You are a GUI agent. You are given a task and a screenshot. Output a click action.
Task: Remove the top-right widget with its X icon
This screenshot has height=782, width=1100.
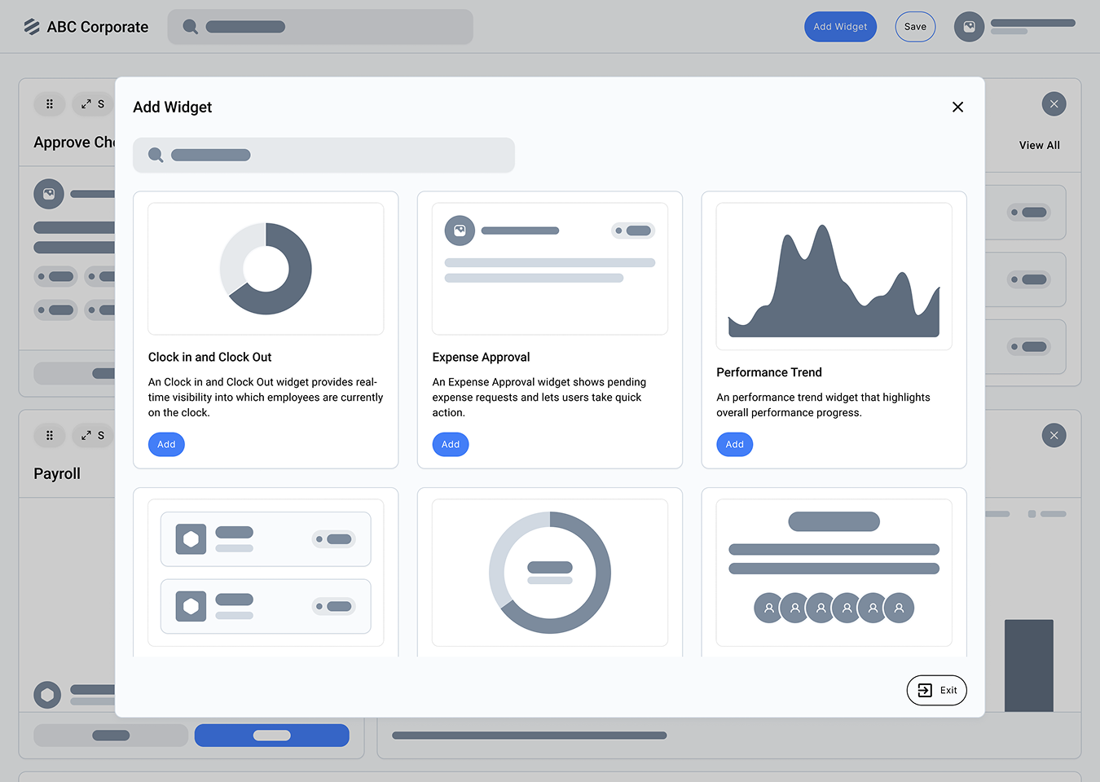coord(1054,104)
